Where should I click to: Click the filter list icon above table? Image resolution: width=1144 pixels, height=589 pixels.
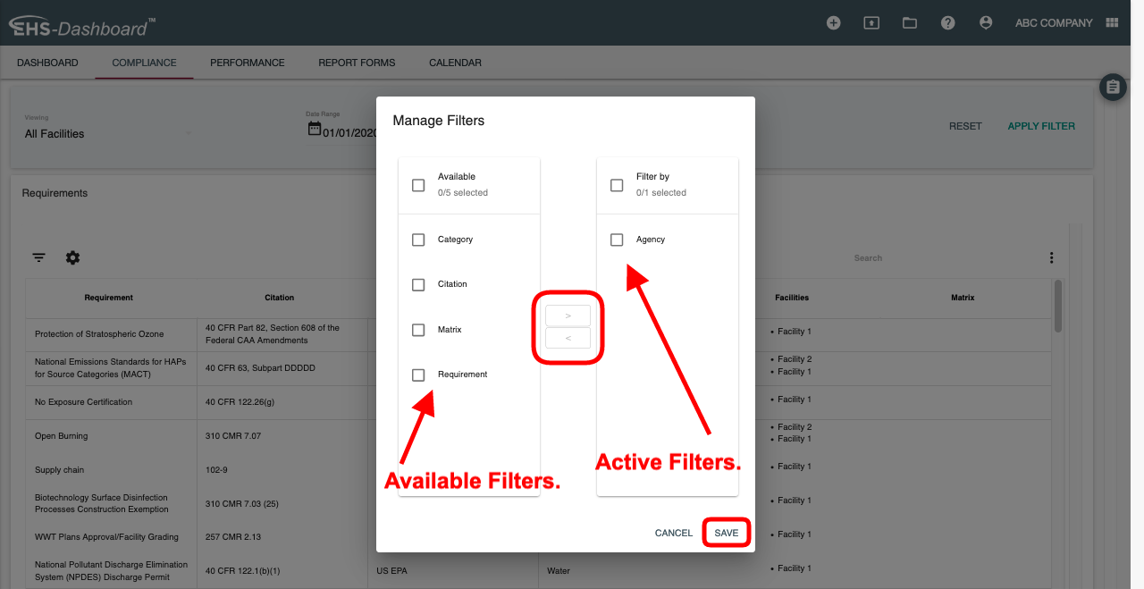(39, 257)
